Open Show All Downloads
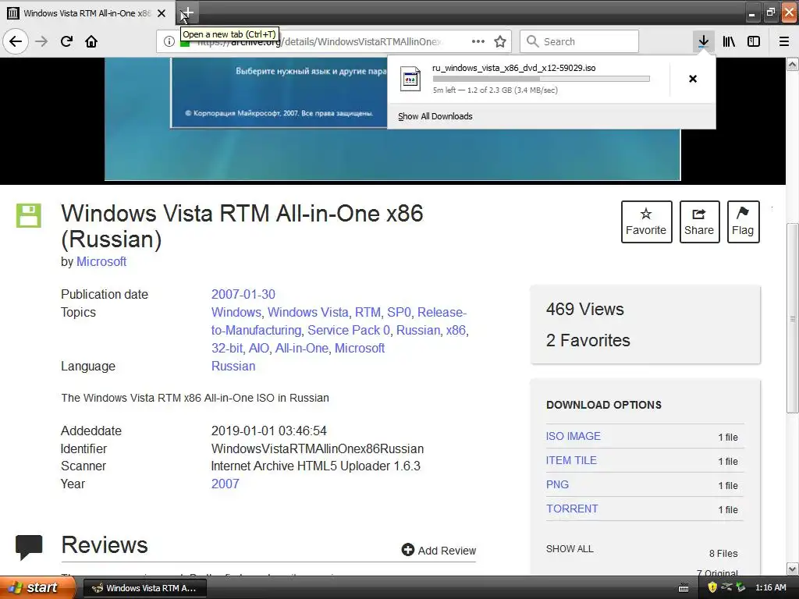This screenshot has width=799, height=599. tap(435, 116)
